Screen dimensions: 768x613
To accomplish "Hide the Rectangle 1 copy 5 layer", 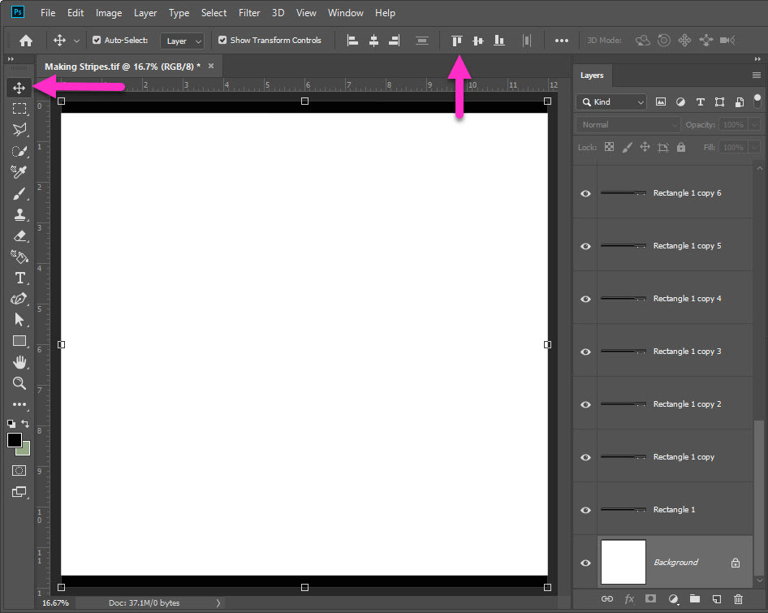I will pos(585,246).
